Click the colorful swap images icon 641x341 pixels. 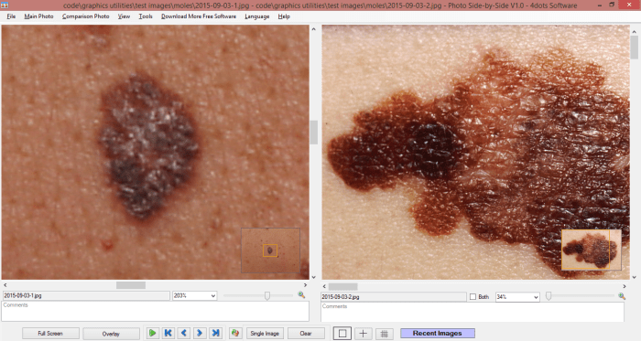[234, 334]
